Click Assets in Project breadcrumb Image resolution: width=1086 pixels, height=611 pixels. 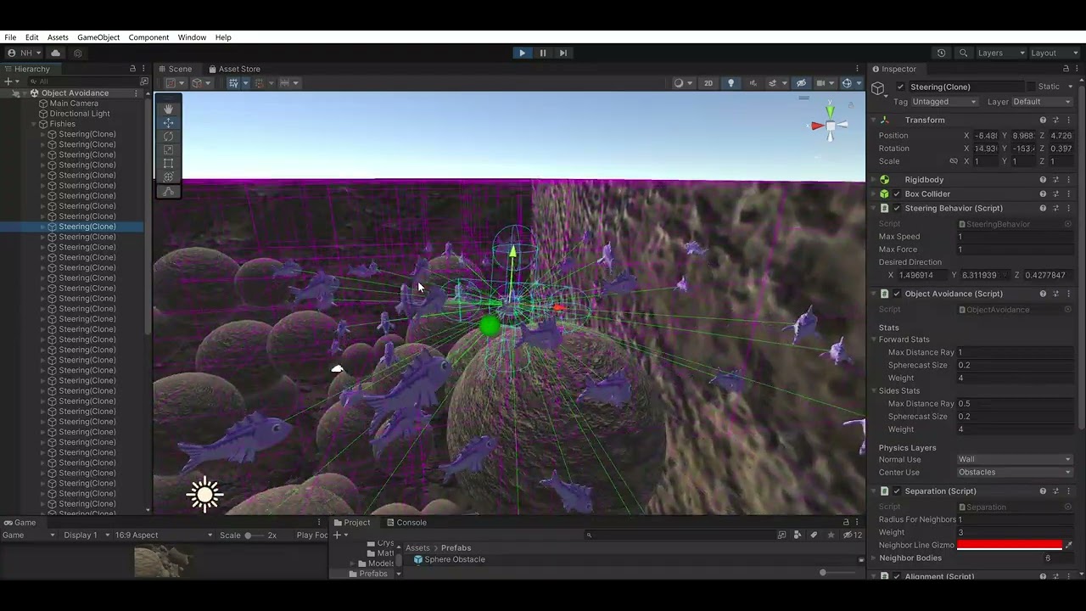(x=417, y=548)
